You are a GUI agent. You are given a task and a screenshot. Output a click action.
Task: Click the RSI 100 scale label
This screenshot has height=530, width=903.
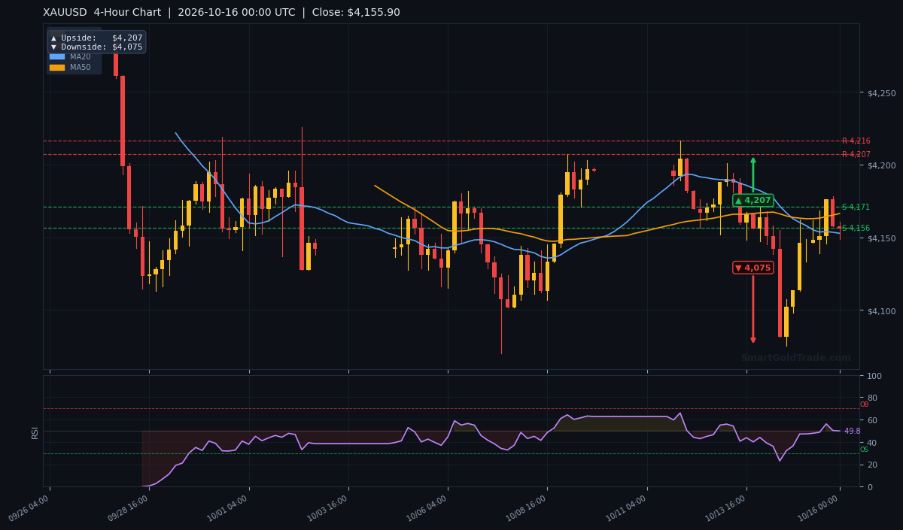[875, 376]
